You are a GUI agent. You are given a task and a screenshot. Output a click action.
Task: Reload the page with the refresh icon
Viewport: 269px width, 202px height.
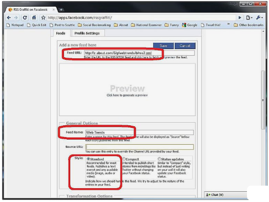click(x=25, y=17)
